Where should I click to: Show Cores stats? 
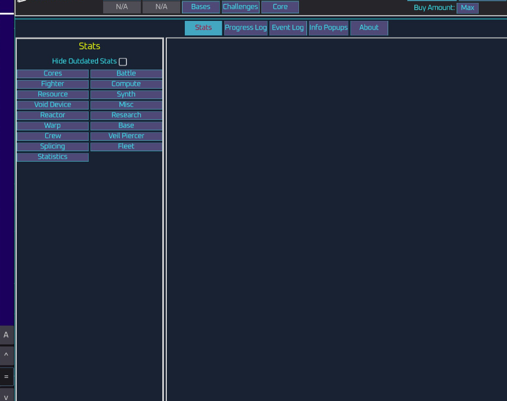[x=53, y=73]
